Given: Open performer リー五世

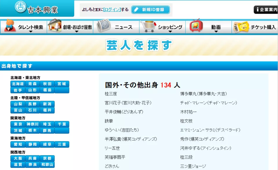Looking at the screenshot, I should coord(112,148).
